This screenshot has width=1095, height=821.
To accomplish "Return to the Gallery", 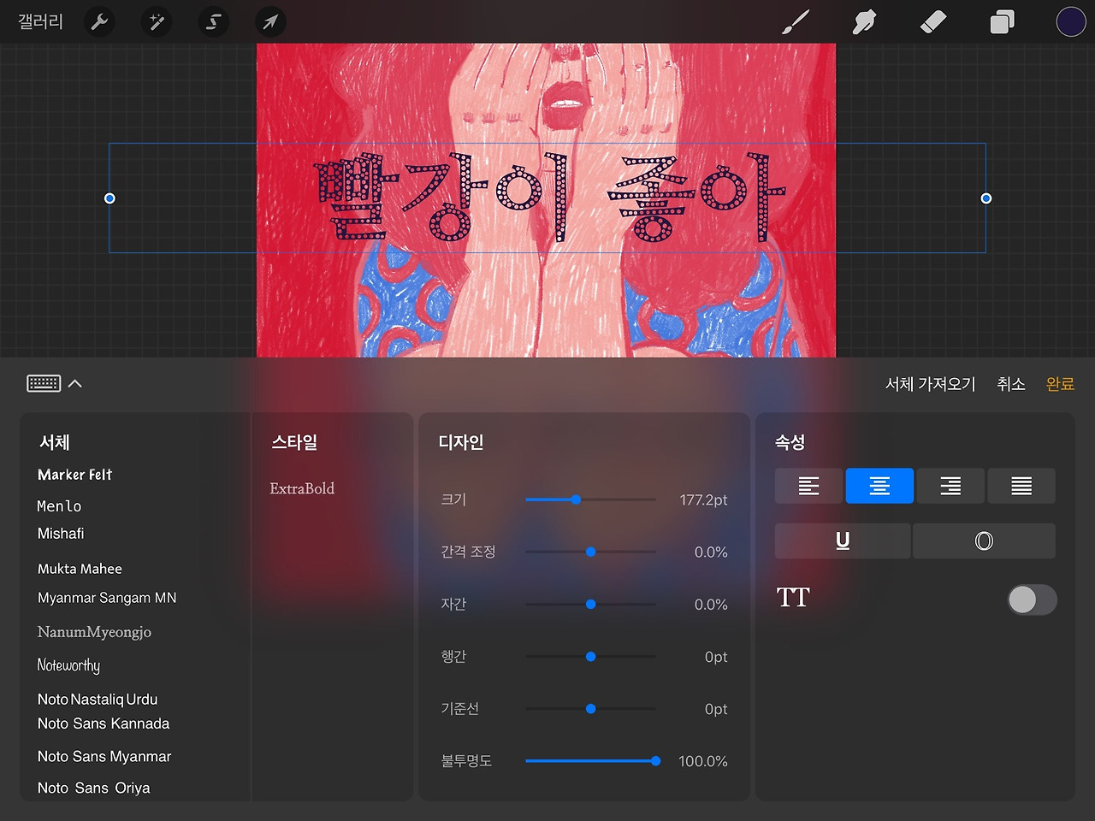I will click(39, 21).
